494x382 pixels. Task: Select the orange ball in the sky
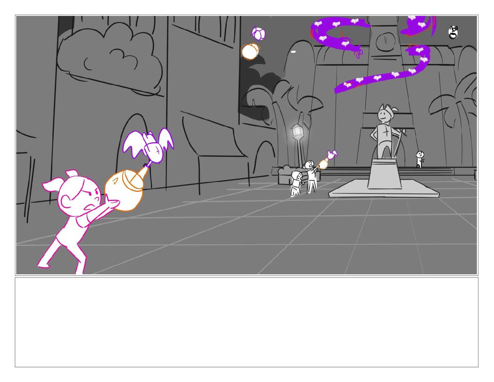click(249, 51)
